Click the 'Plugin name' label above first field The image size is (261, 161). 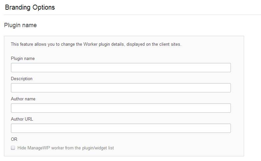(x=23, y=59)
